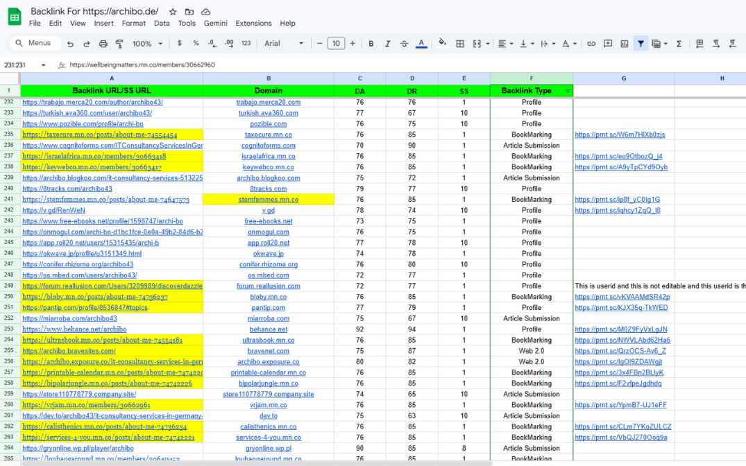Select the Paint format tool
The image size is (746, 466).
(119, 44)
